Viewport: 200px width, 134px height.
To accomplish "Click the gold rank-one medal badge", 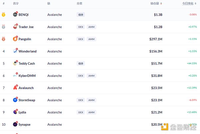I will 3,15.
